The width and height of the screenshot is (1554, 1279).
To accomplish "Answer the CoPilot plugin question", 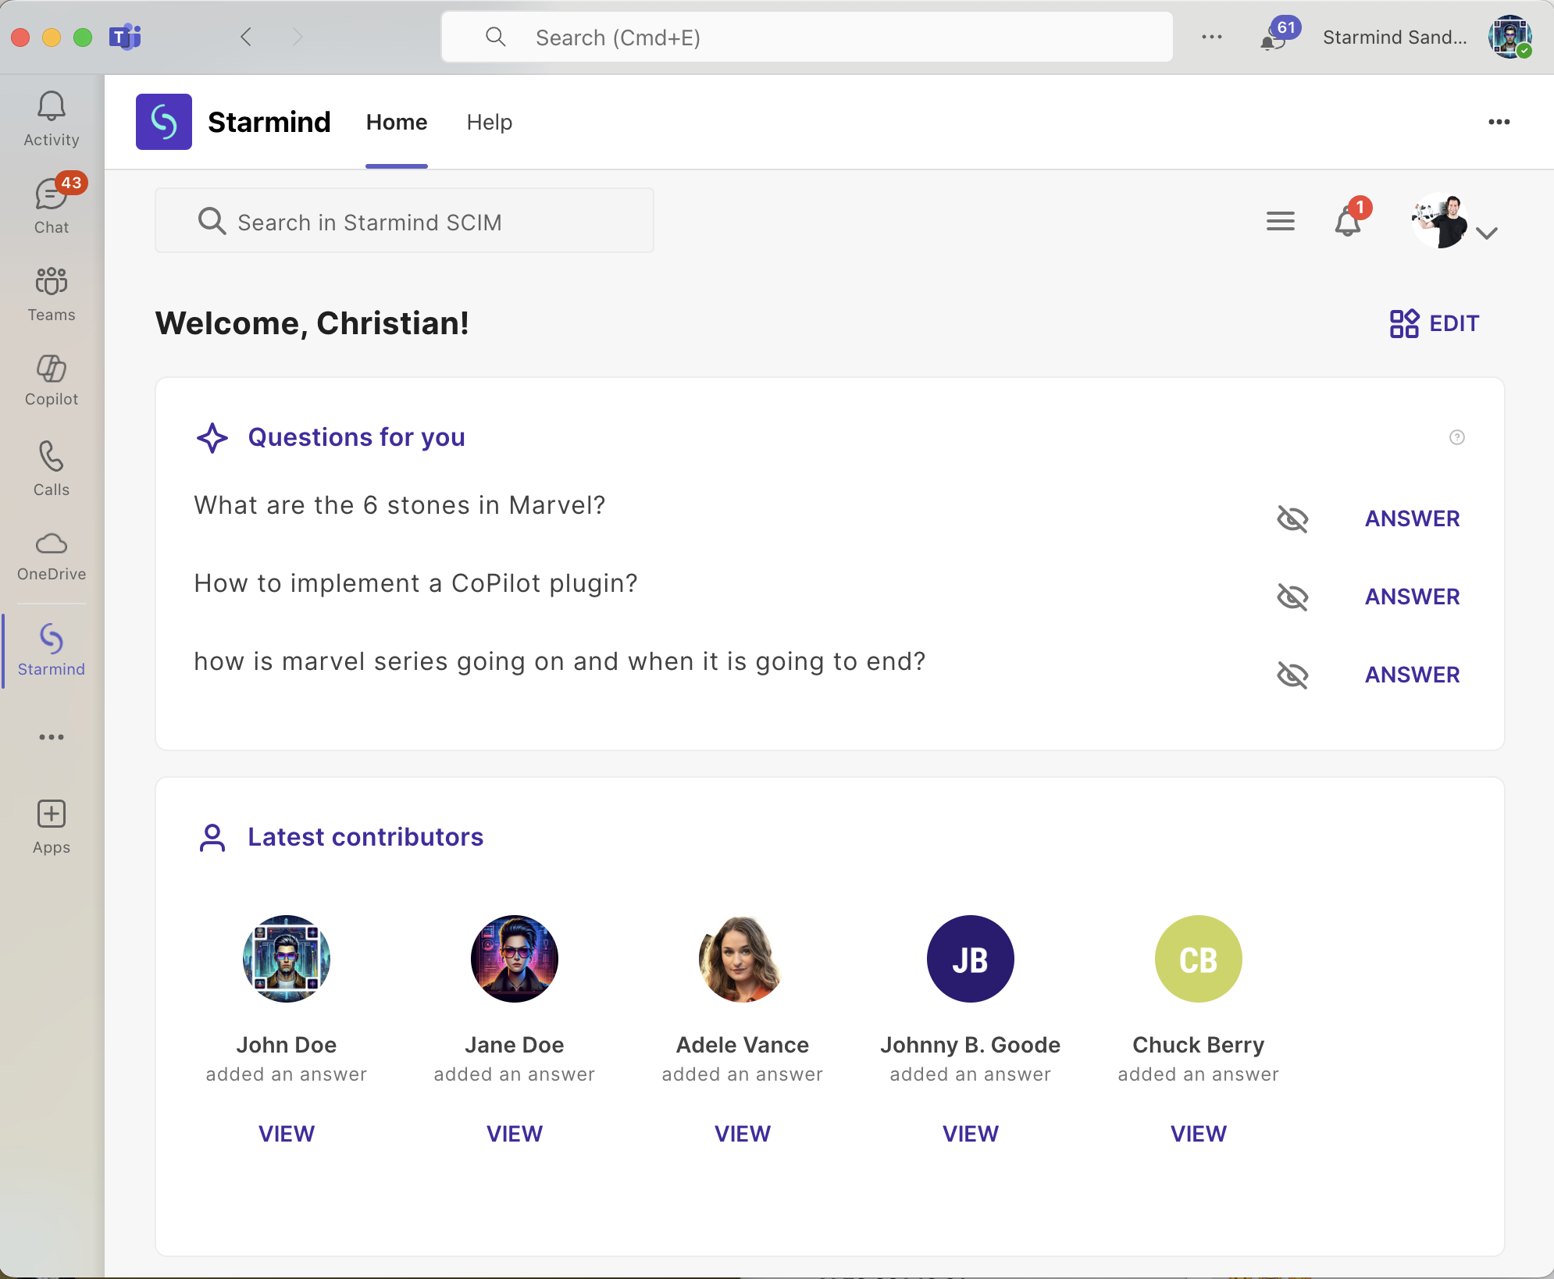I will 1412,597.
